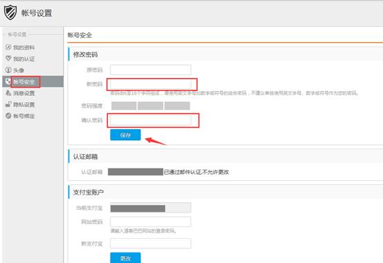The height and width of the screenshot is (263, 383).
Task: Click the blue 保存 button
Action: (125, 135)
